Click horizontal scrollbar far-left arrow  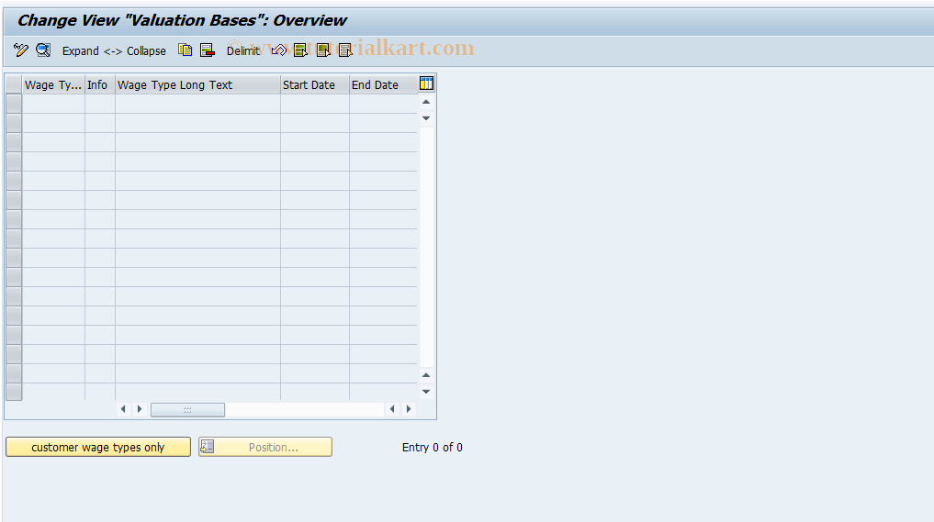[123, 409]
